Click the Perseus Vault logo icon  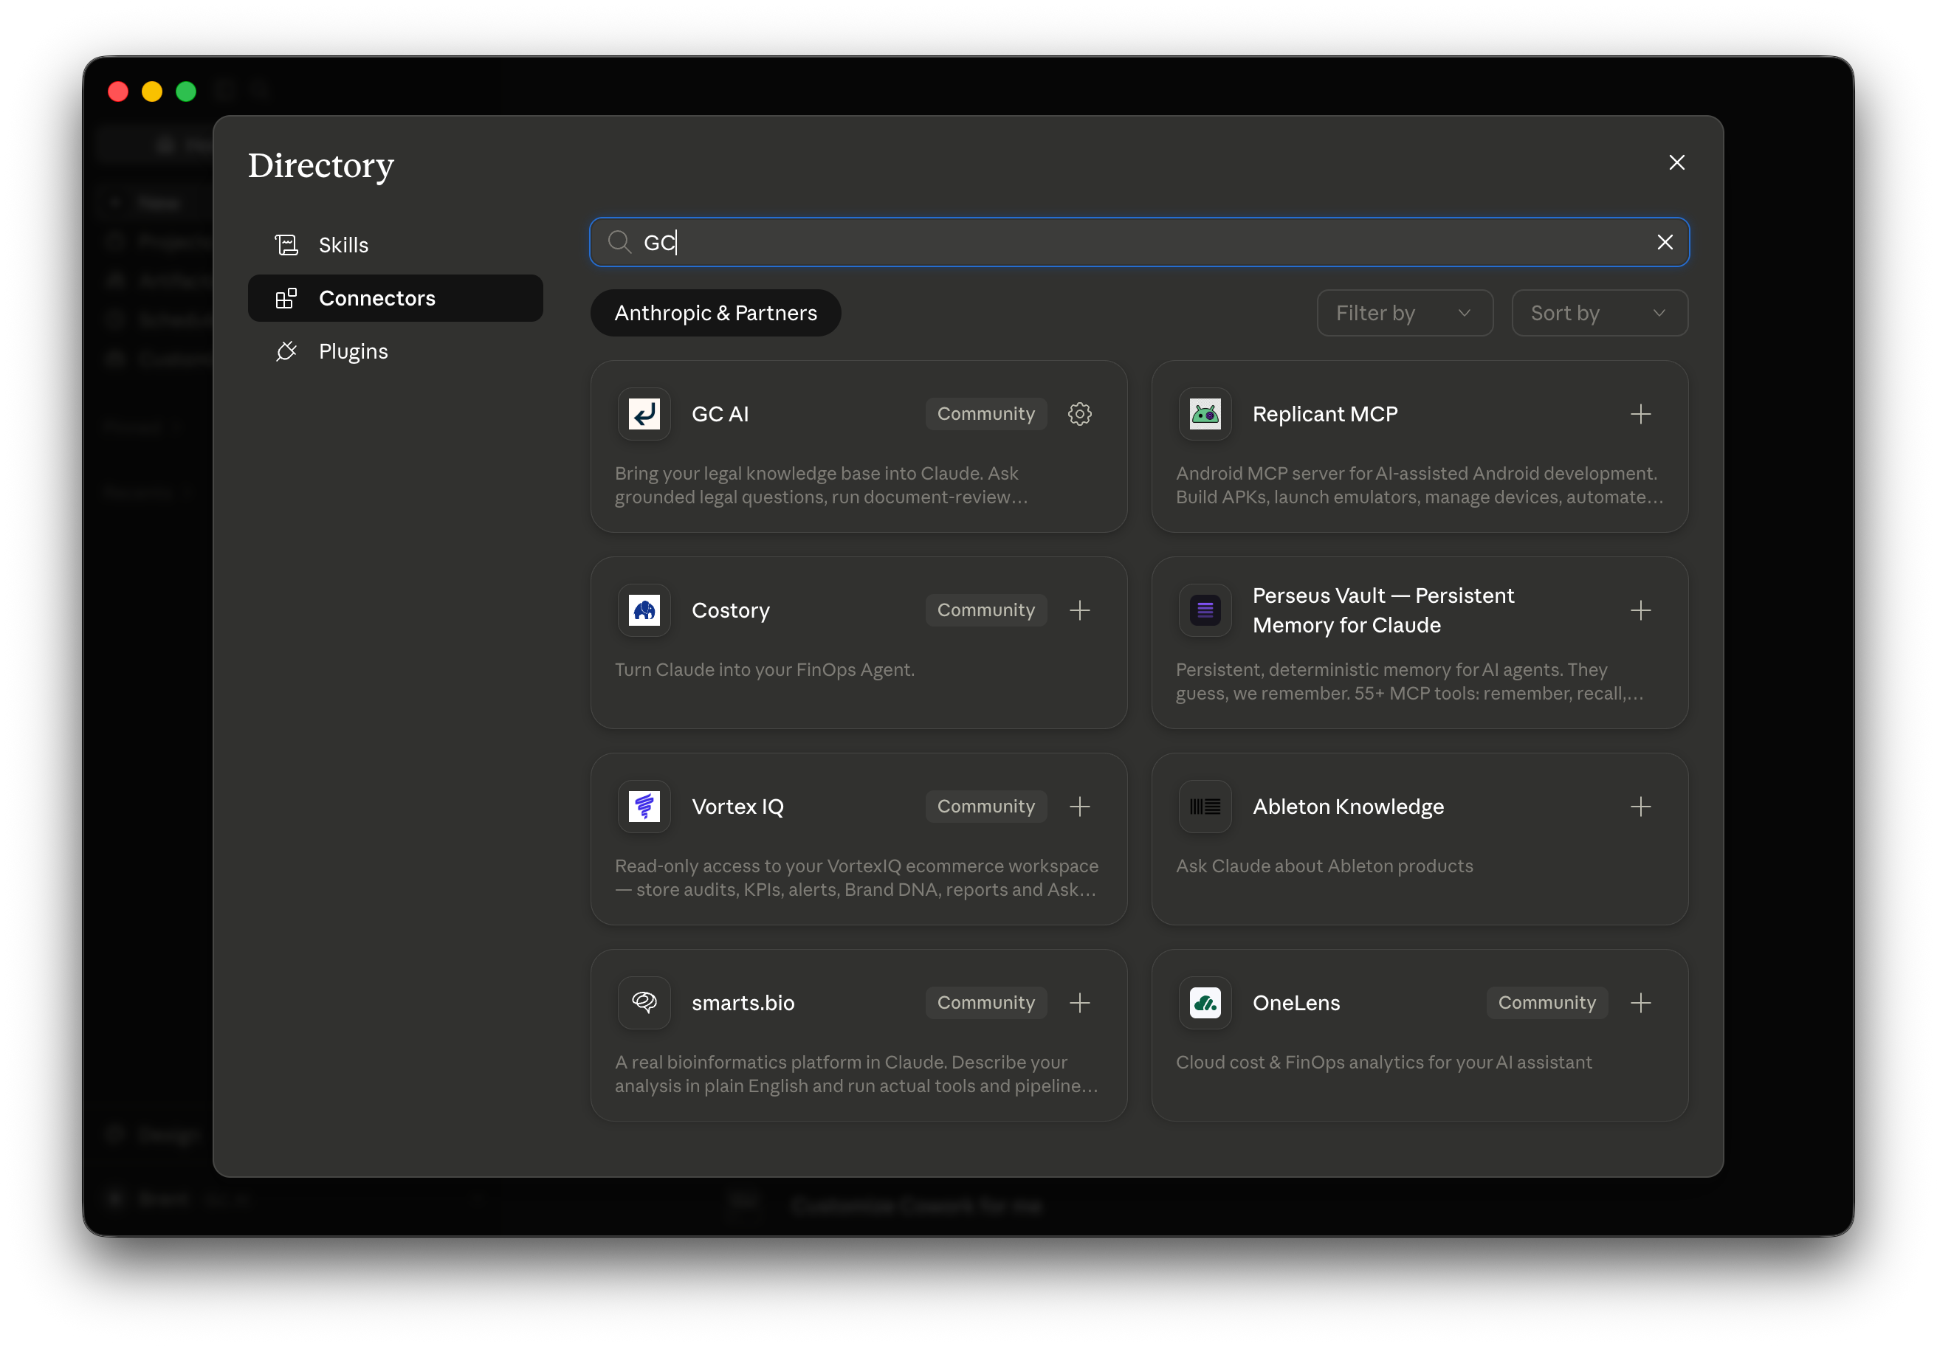[1205, 610]
